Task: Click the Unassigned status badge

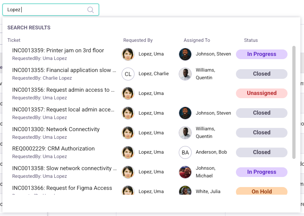Action: pyautogui.click(x=262, y=93)
